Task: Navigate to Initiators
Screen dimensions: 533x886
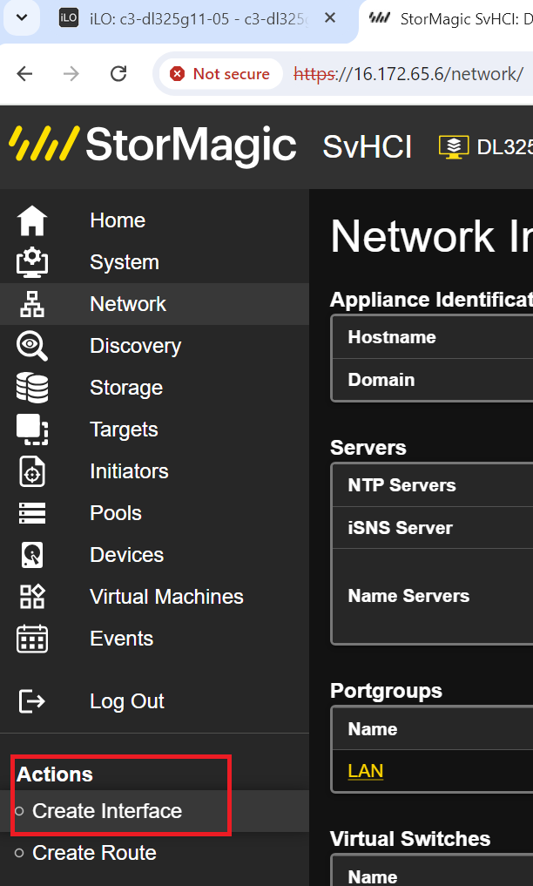Action: point(129,471)
